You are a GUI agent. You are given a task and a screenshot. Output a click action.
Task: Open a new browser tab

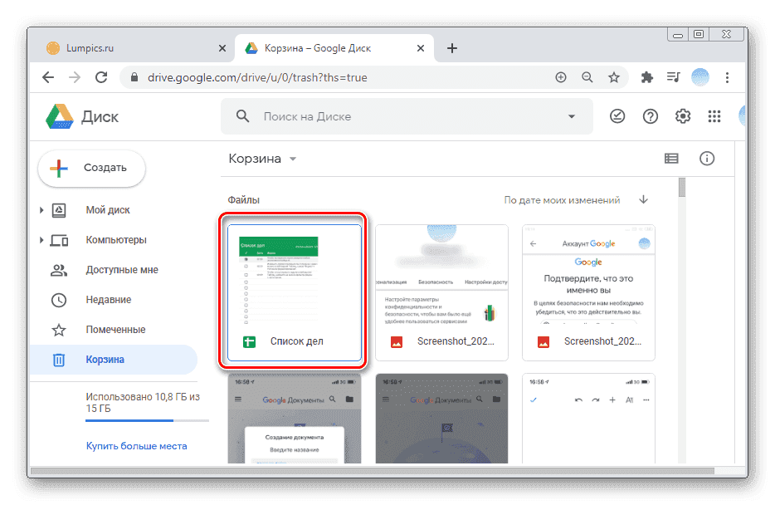(451, 48)
